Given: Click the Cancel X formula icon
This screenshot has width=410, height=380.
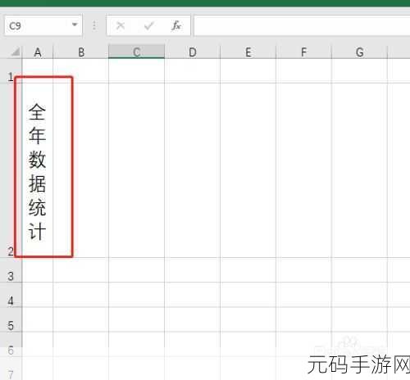Looking at the screenshot, I should 121,26.
